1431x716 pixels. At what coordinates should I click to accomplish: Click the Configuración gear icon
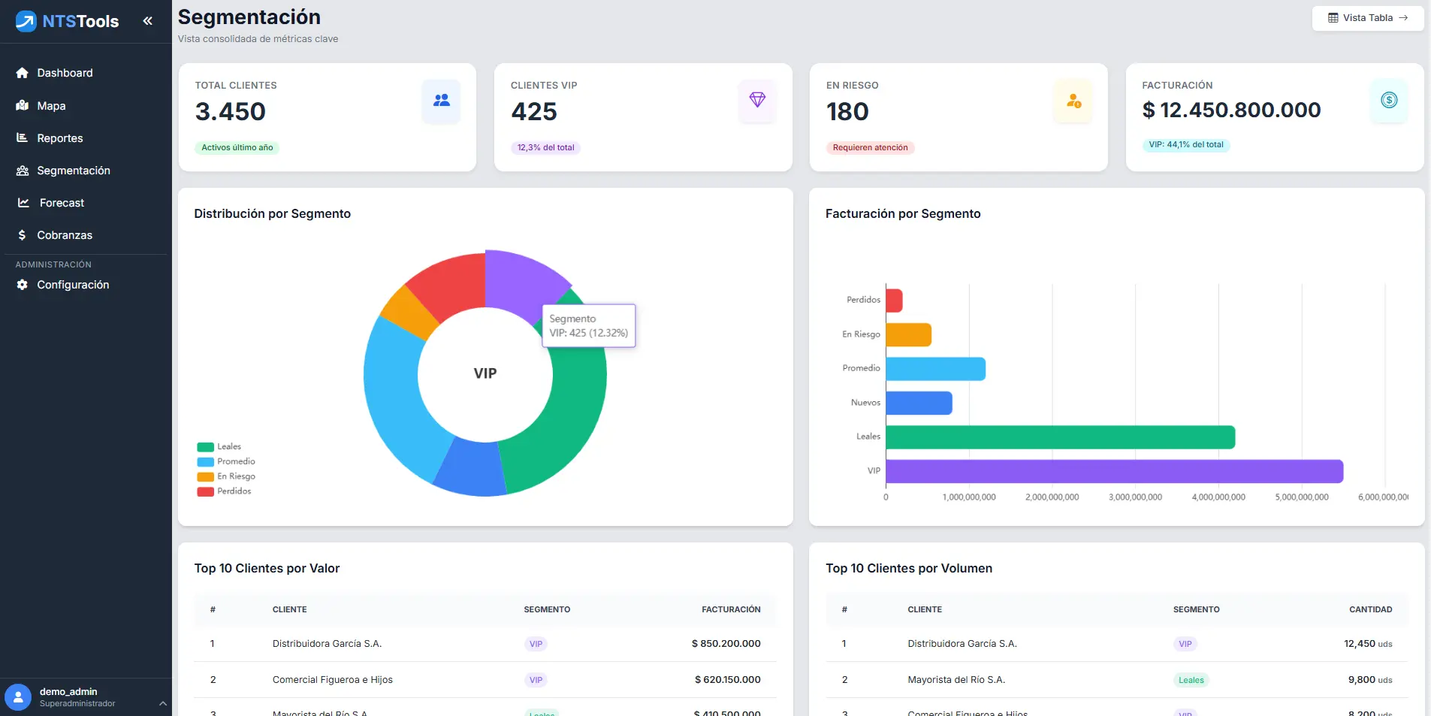pos(23,285)
